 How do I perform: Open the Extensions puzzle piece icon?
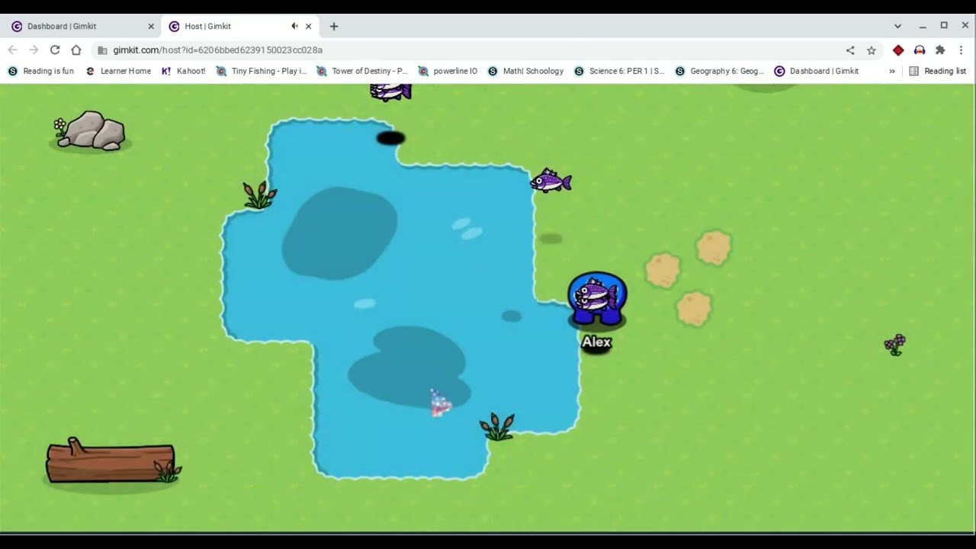point(940,50)
